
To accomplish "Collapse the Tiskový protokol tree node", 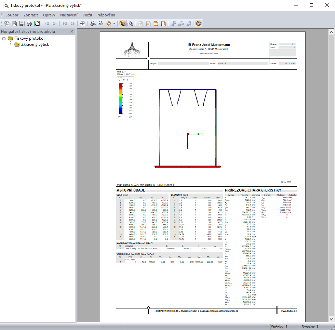I will click(x=4, y=39).
